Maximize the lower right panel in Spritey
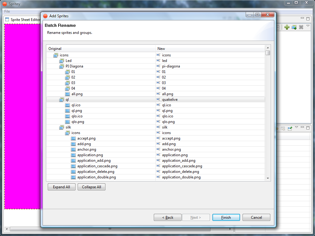The height and width of the screenshot is (236, 315). [x=308, y=128]
